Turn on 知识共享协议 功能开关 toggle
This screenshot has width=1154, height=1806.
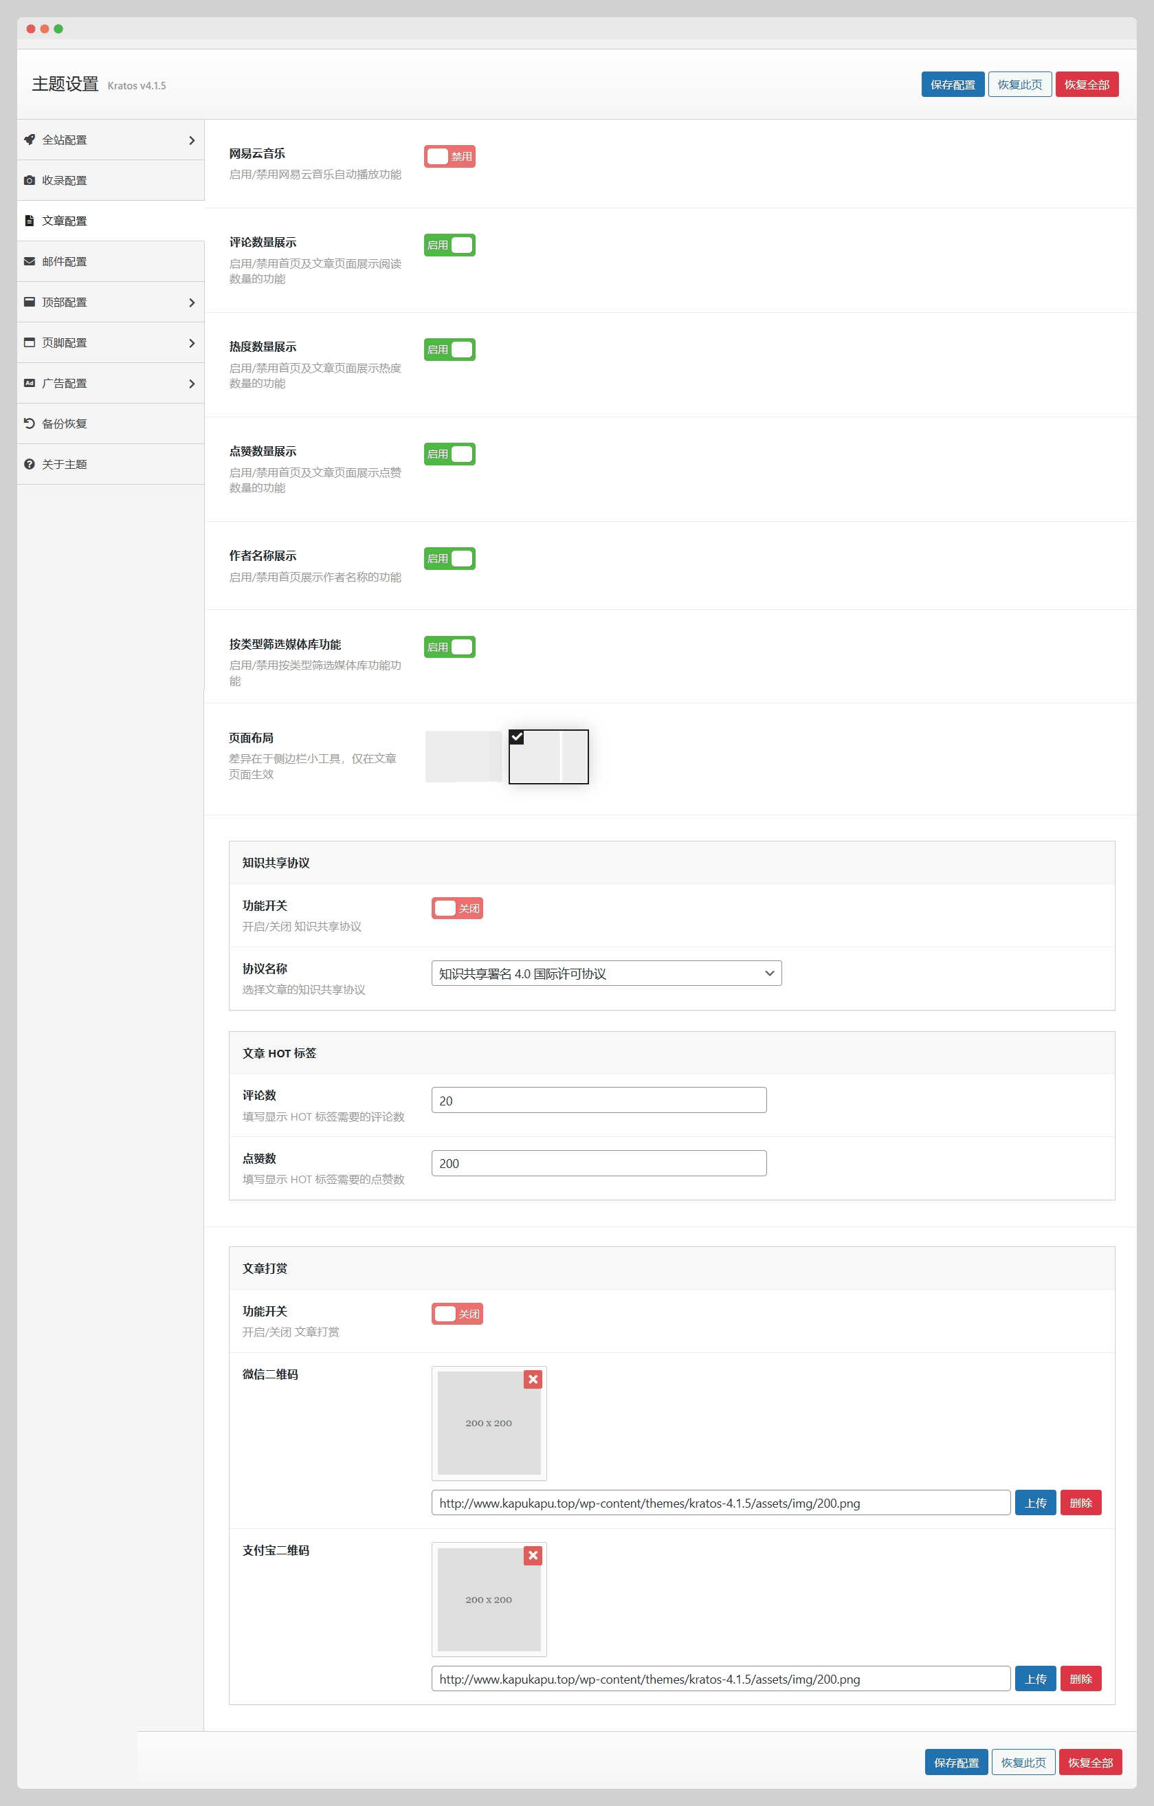[x=456, y=907]
